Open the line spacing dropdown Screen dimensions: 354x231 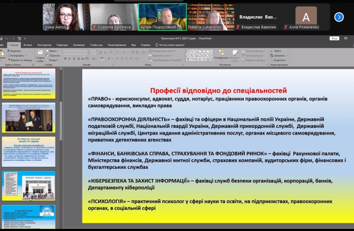click(x=144, y=53)
